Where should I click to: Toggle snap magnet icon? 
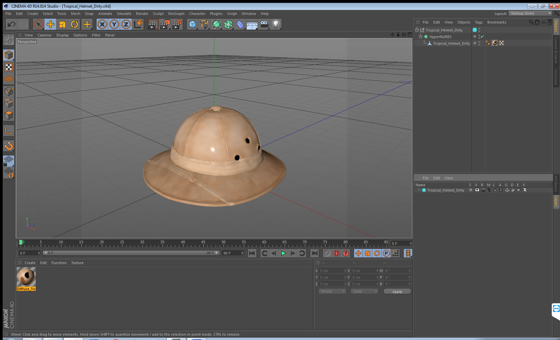(x=9, y=146)
